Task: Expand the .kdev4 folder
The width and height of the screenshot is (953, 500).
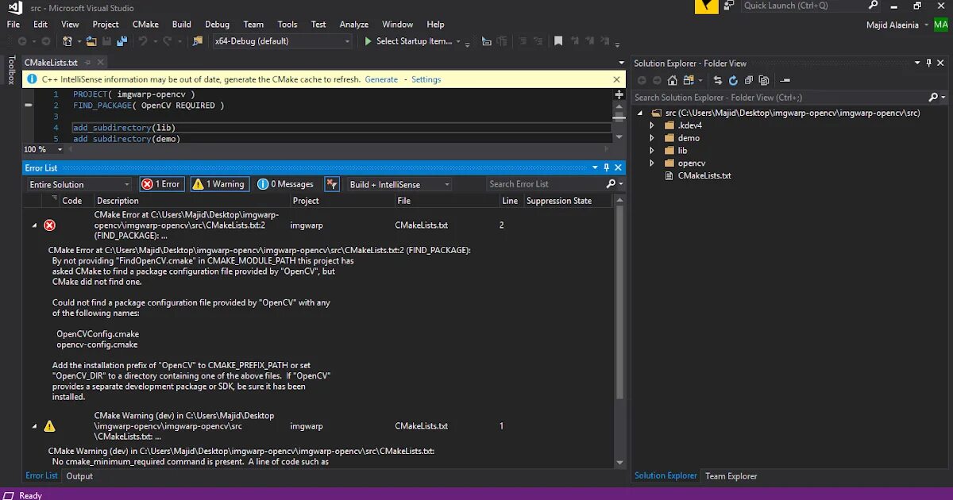Action: point(652,125)
